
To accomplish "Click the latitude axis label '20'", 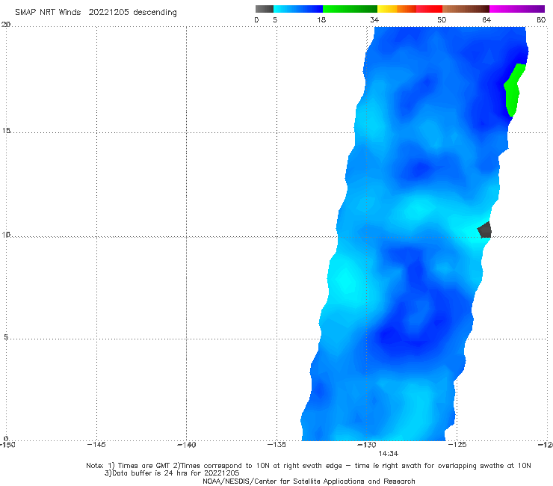I will pyautogui.click(x=6, y=25).
